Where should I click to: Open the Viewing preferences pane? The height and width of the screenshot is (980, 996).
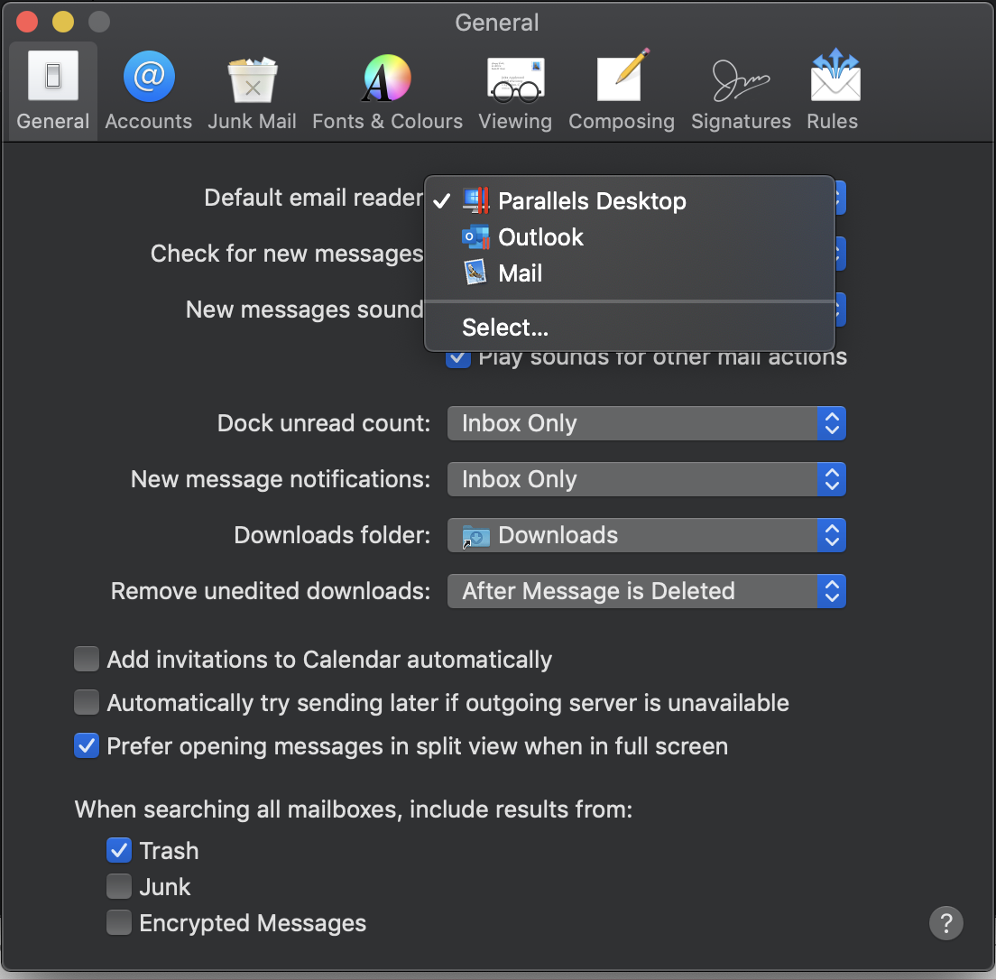(x=515, y=92)
